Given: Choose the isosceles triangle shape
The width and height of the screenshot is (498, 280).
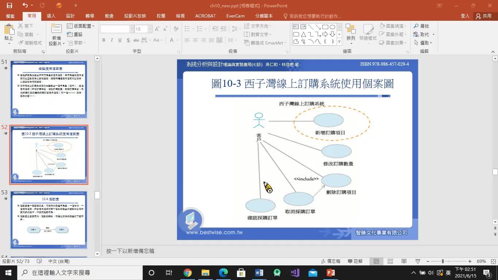Looking at the screenshot, I should [x=303, y=34].
